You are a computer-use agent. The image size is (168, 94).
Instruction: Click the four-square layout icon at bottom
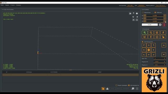point(137,89)
